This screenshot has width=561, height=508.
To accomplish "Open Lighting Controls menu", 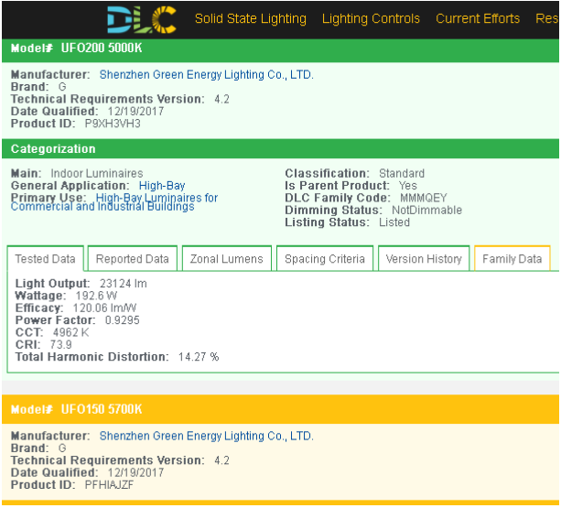I will click(371, 18).
